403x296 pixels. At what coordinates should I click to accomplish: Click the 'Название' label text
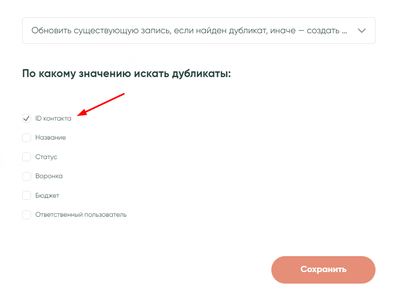tap(51, 138)
